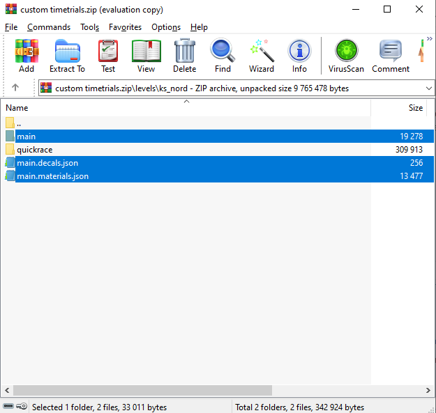Click the Selected 1 folder status text

[99, 407]
